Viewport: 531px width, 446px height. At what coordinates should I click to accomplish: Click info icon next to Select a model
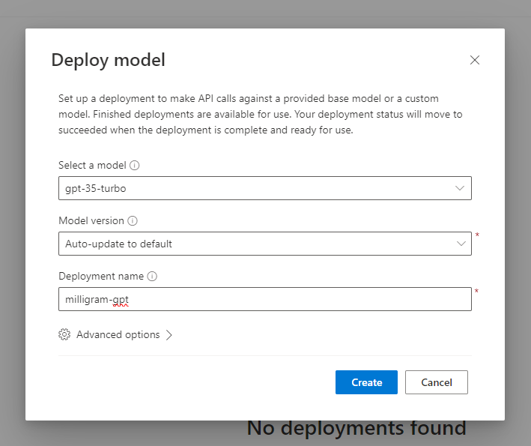pyautogui.click(x=135, y=166)
